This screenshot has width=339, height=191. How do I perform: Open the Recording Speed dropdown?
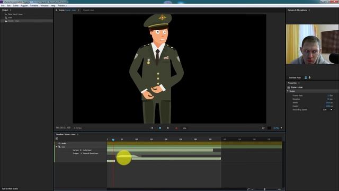[x=327, y=110]
